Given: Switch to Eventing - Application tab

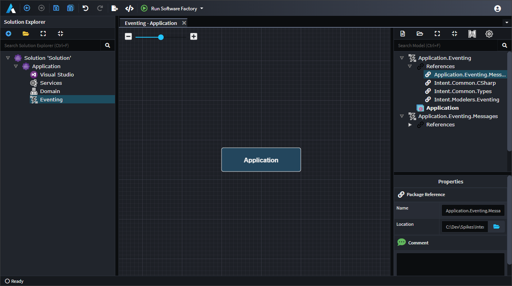Looking at the screenshot, I should click(x=151, y=23).
